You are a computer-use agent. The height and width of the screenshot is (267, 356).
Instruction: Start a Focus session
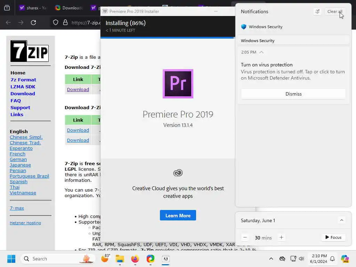point(333,237)
